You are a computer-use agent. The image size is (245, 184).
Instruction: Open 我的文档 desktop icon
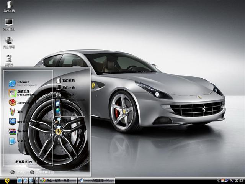(9, 7)
